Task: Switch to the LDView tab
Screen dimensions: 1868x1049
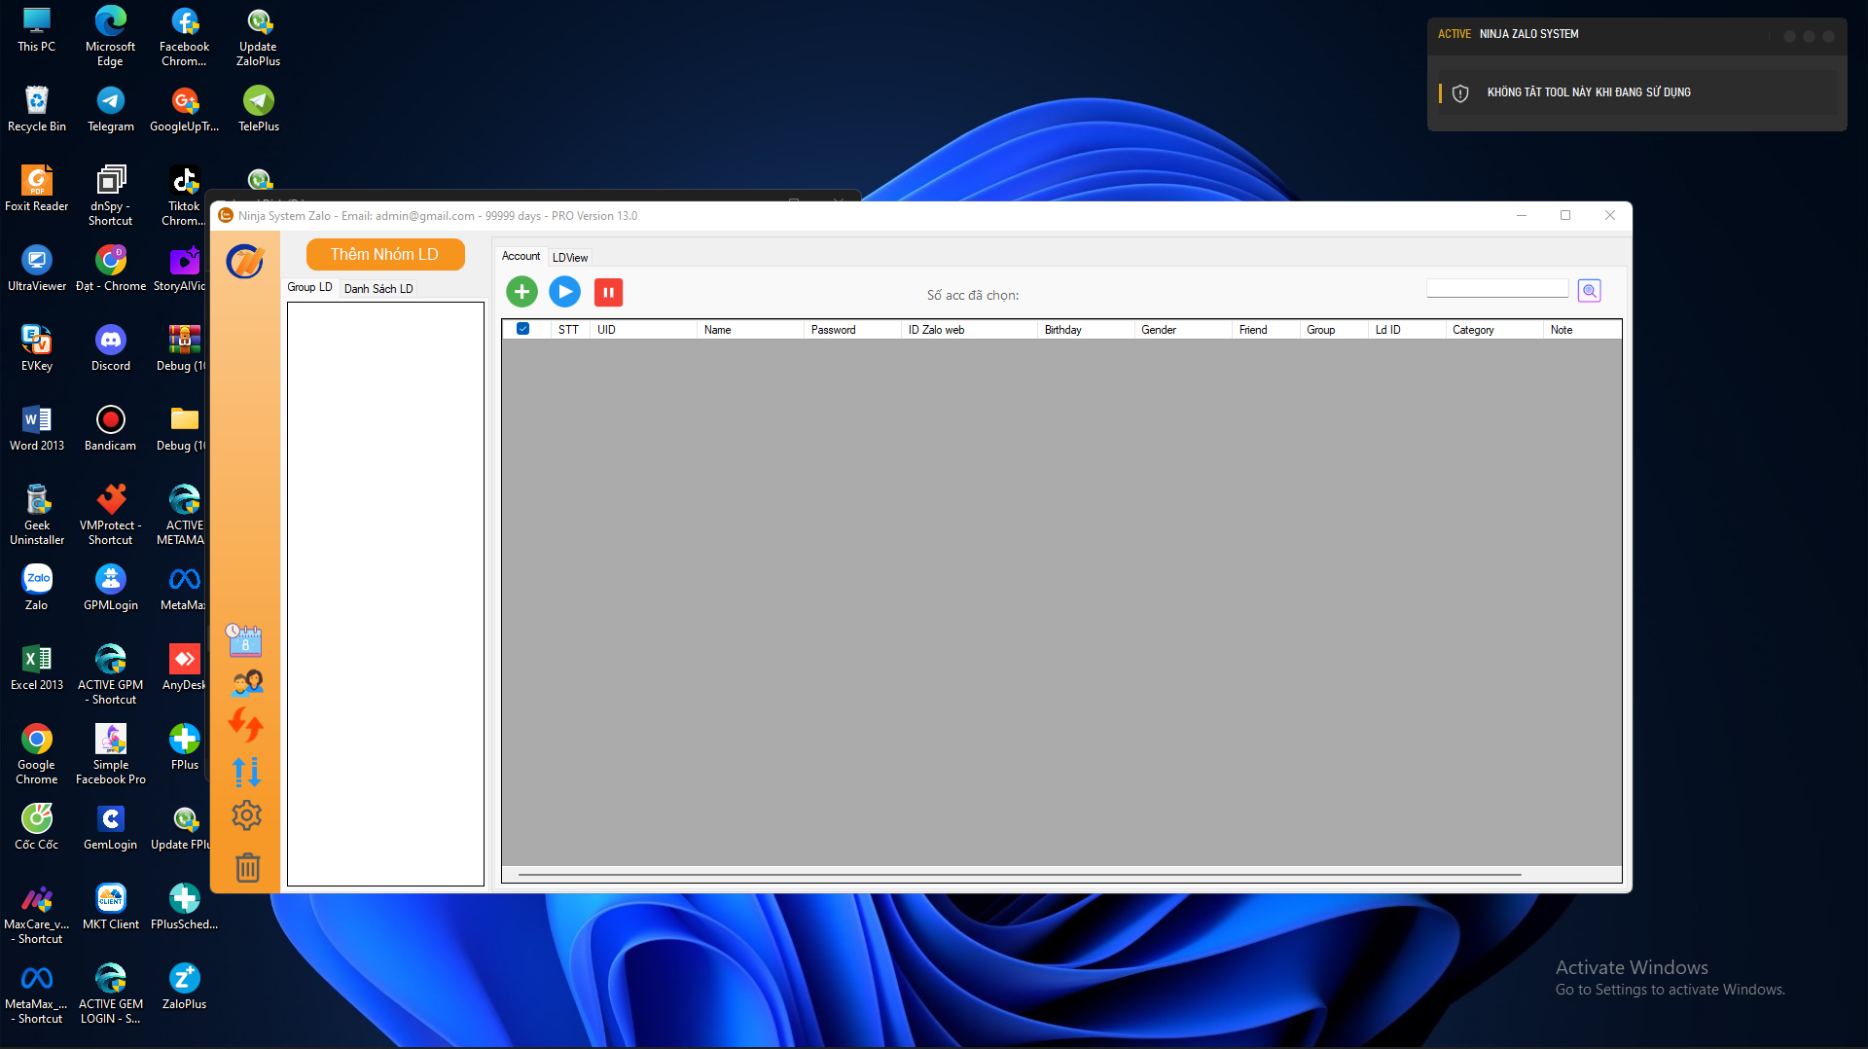Action: [x=570, y=258]
